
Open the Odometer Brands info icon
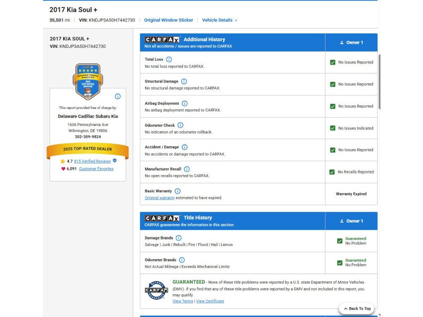coord(182,260)
